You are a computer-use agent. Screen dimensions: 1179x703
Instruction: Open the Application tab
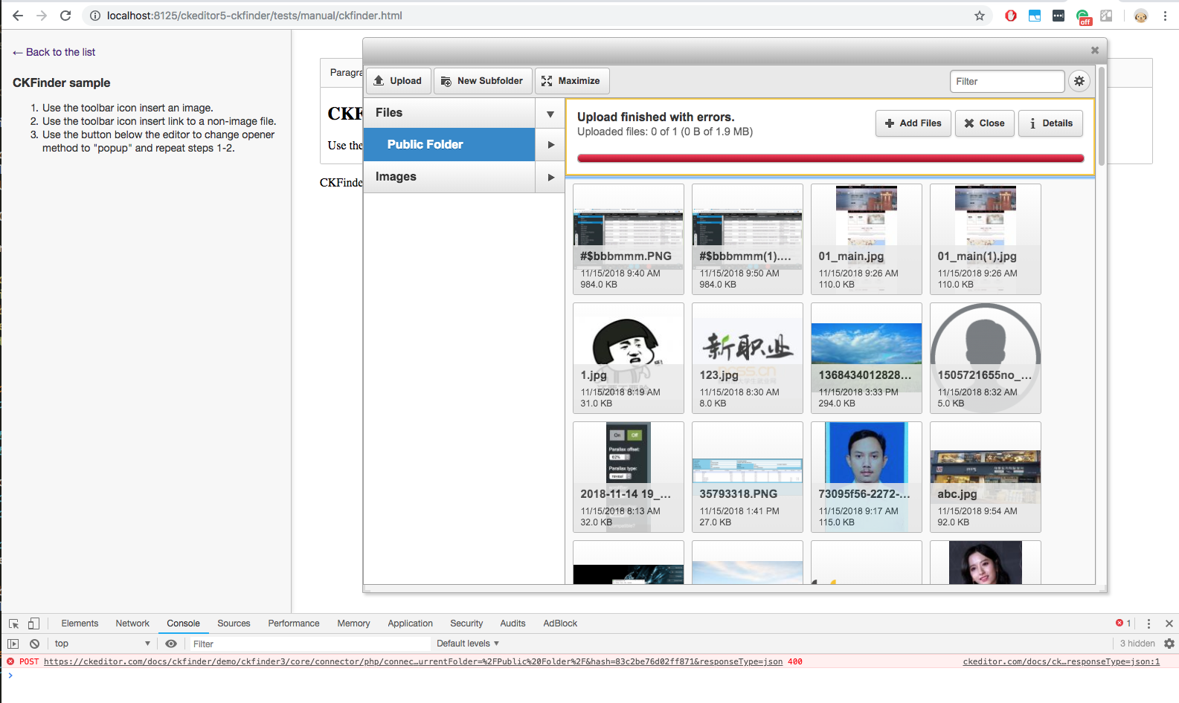pyautogui.click(x=410, y=623)
